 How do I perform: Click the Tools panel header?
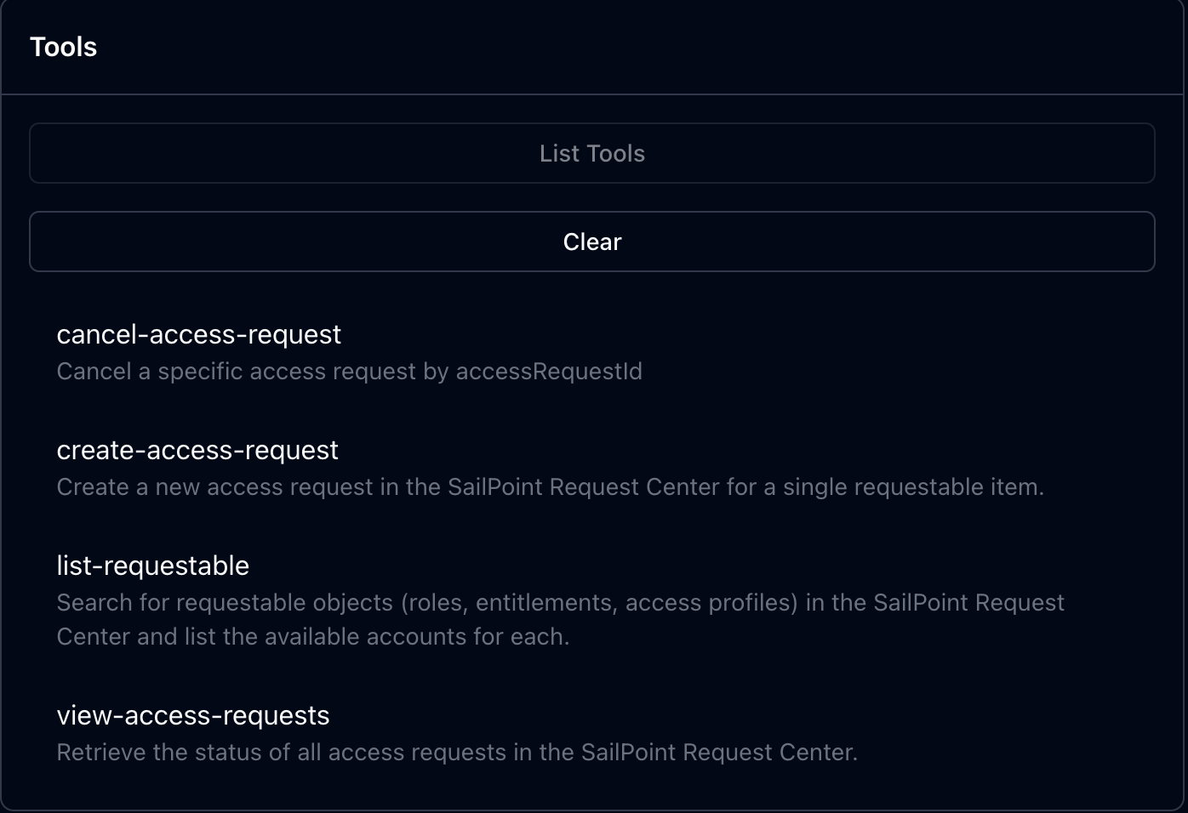pos(64,47)
